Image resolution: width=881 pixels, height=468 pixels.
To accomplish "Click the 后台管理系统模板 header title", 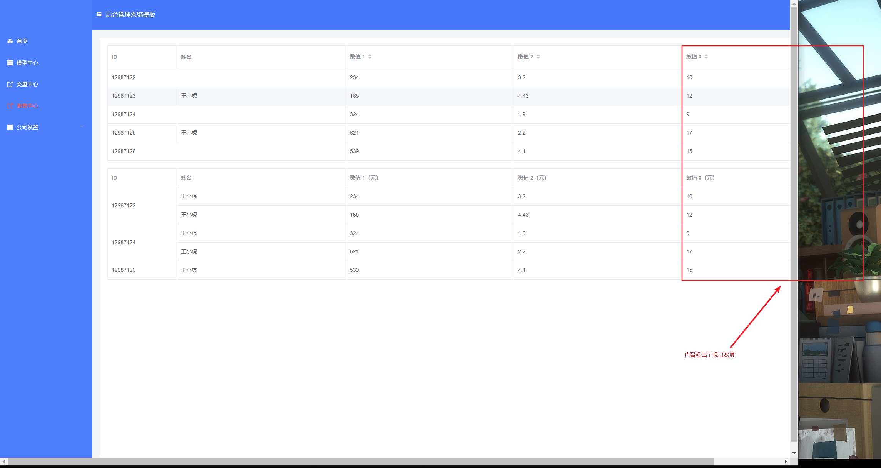I will click(x=130, y=15).
